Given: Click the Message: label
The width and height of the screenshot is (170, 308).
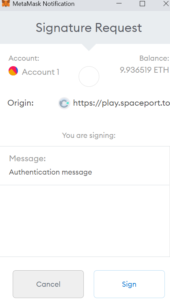Looking at the screenshot, I should point(27,158).
